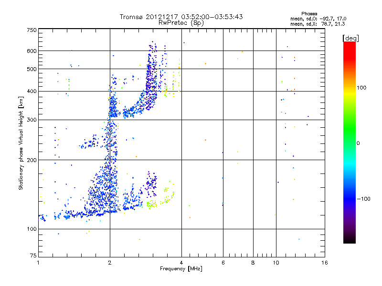Click the "200" height tick label

click(x=32, y=160)
